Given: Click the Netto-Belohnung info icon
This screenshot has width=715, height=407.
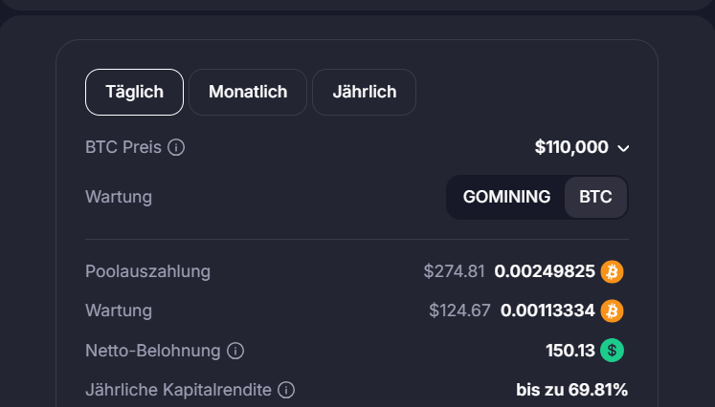Looking at the screenshot, I should [x=235, y=351].
